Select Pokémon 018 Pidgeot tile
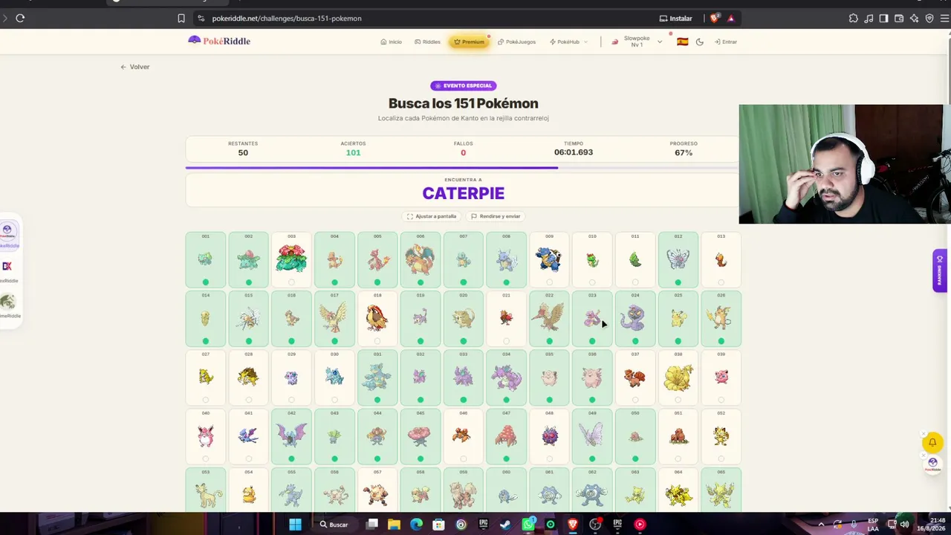This screenshot has height=535, width=951. 377,319
